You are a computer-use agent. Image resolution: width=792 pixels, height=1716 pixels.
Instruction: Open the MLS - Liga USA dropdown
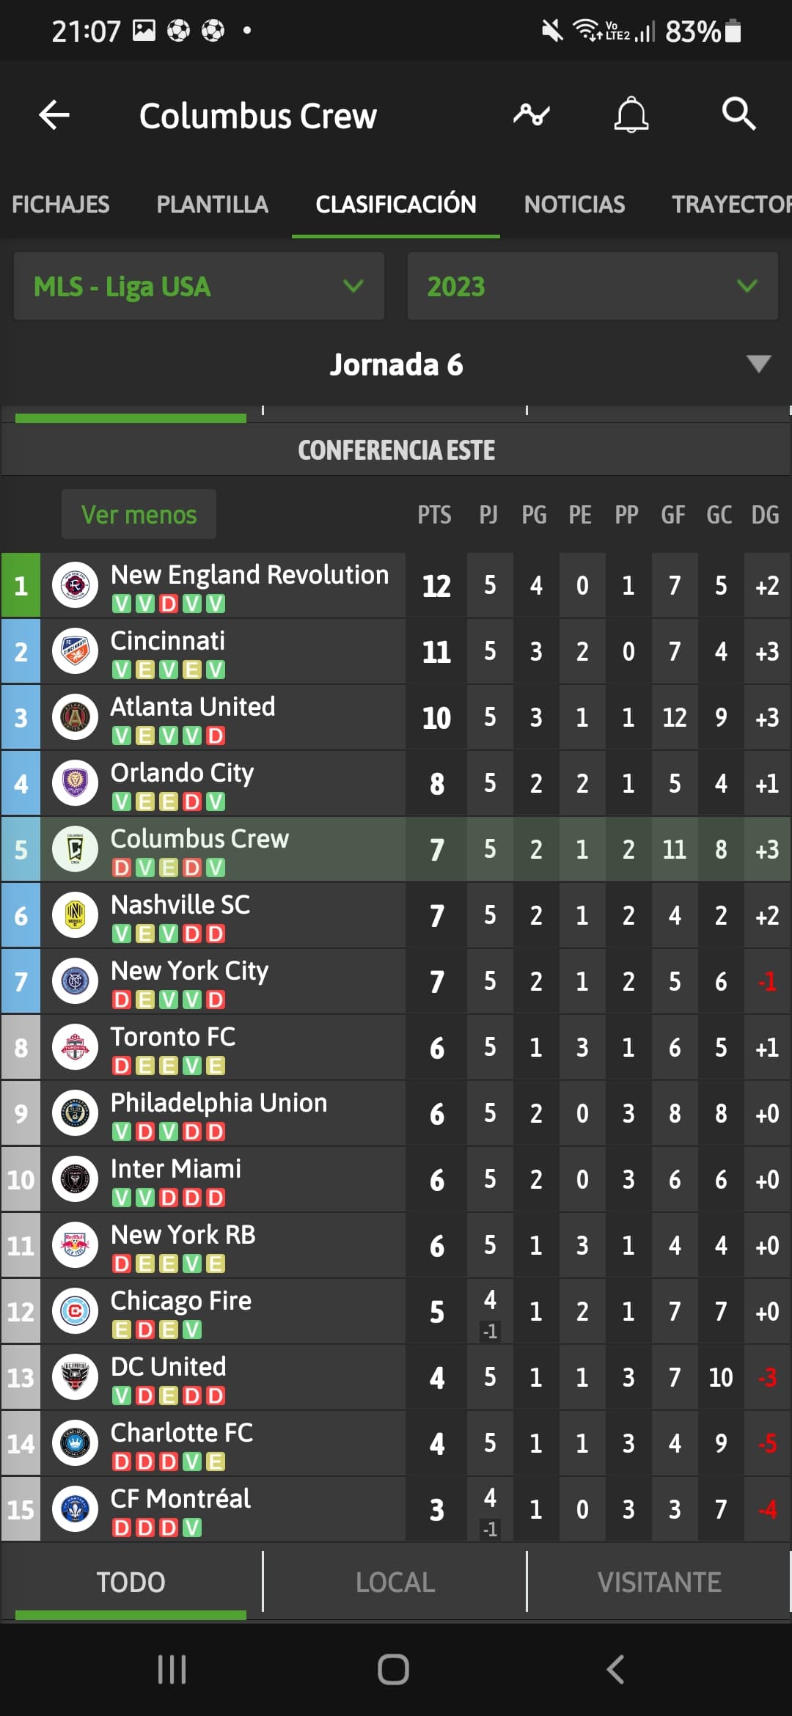pos(199,286)
